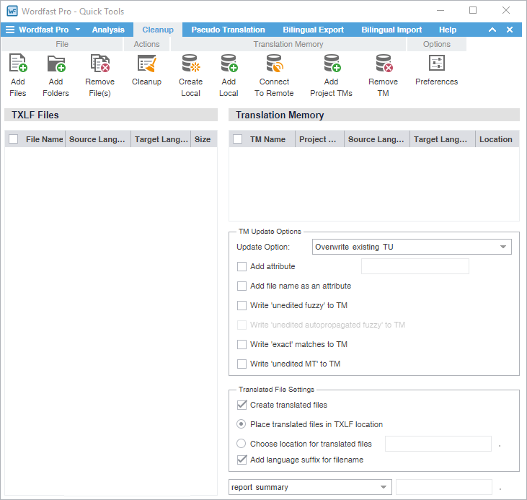Select Place translated files in TXLF location
Screen dimensions: 527x500
pyautogui.click(x=241, y=424)
